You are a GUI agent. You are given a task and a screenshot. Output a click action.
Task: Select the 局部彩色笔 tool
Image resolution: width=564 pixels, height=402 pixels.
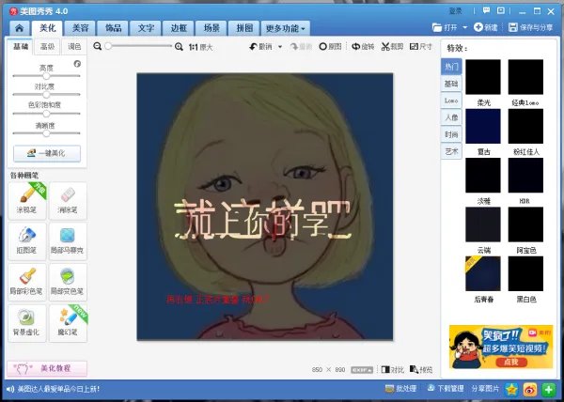click(x=27, y=282)
